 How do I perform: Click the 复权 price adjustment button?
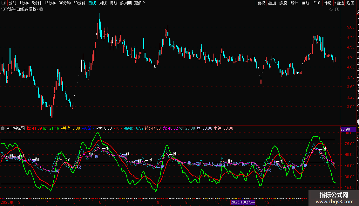[x=261, y=3]
